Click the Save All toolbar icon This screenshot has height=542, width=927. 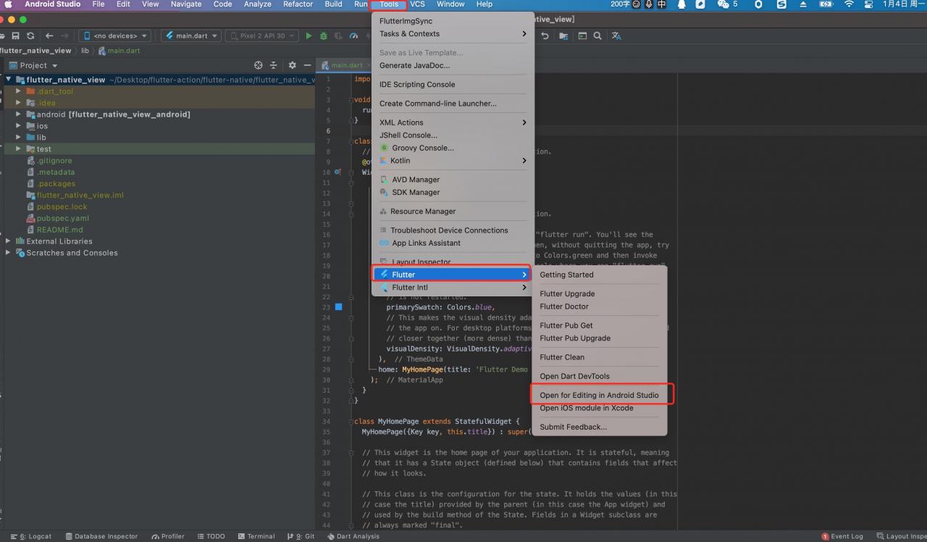click(15, 36)
